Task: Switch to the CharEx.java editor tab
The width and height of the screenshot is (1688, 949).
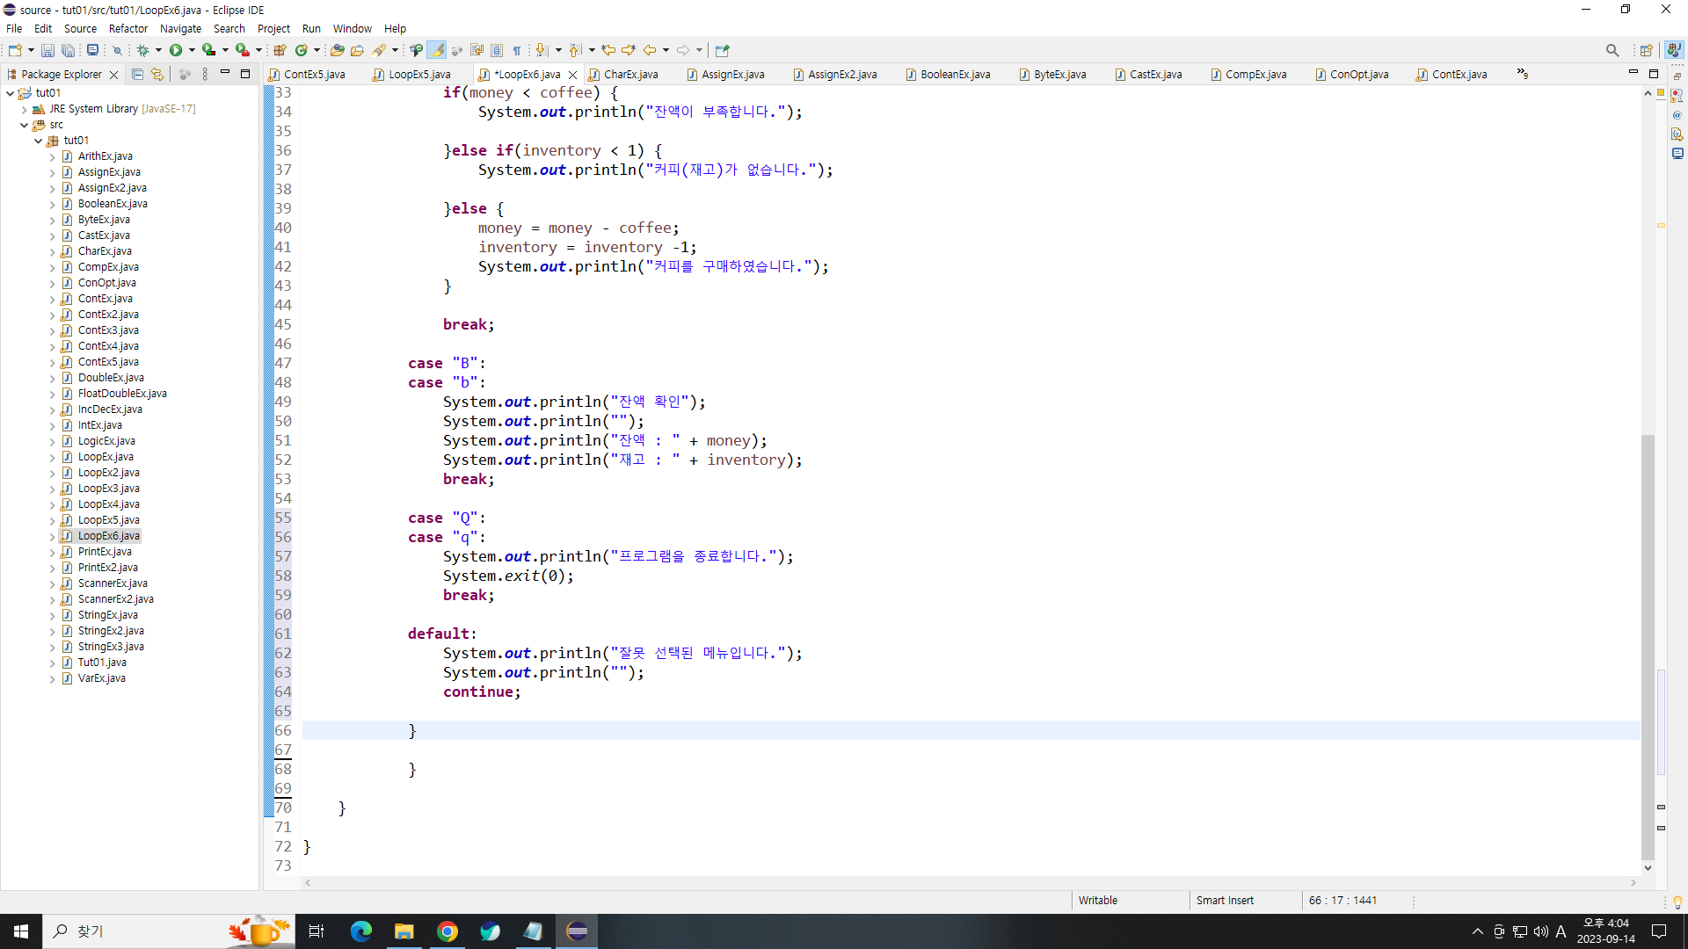Action: click(630, 75)
